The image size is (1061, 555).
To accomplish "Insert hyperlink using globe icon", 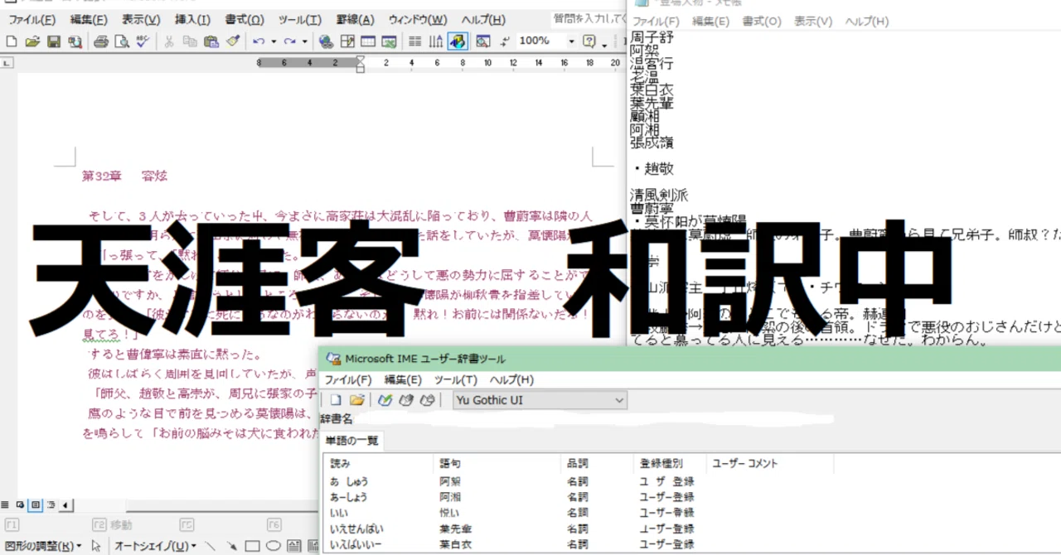I will (x=326, y=41).
